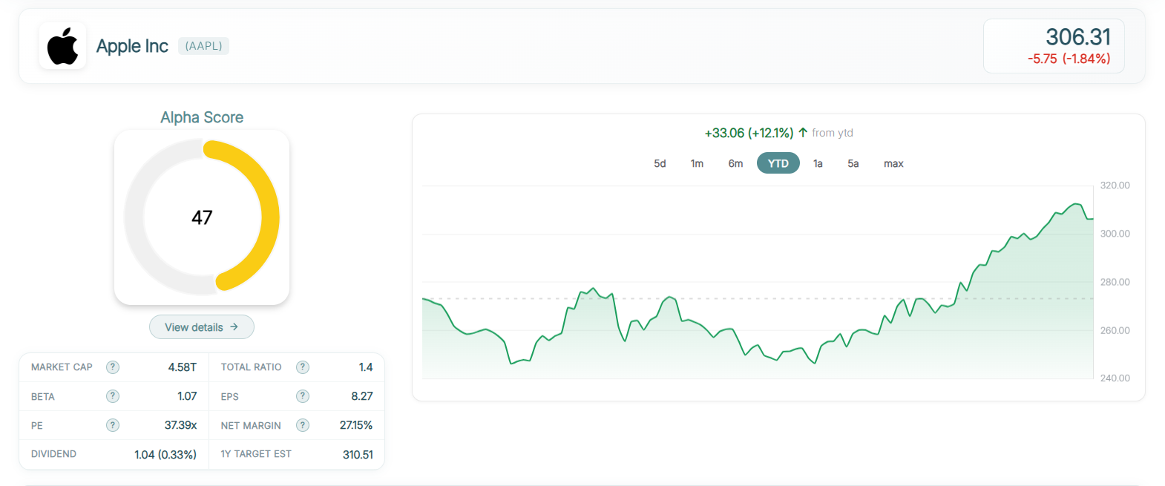Viewport: 1165px width, 486px height.
Task: Click the -5.75 (-1.84%) change text
Action: coord(1069,59)
